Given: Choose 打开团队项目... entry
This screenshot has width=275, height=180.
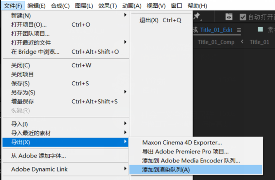Looking at the screenshot, I should tap(66, 33).
